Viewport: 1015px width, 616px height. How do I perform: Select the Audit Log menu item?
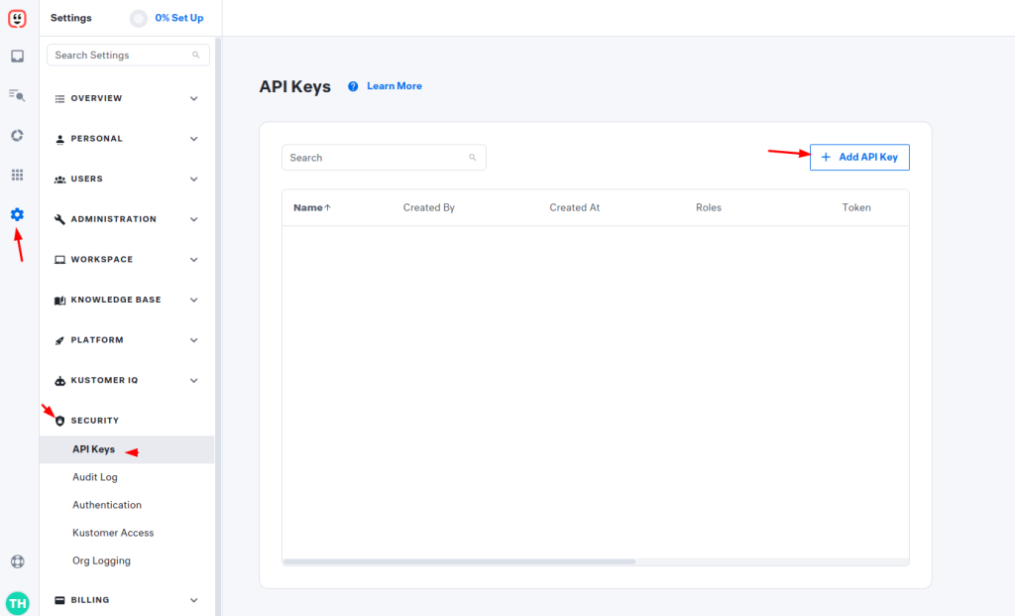click(x=94, y=477)
